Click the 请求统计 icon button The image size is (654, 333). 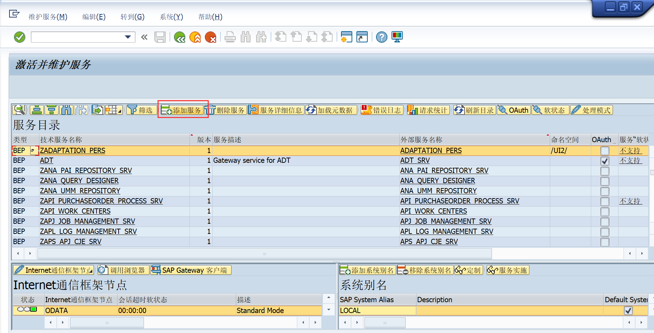point(428,110)
